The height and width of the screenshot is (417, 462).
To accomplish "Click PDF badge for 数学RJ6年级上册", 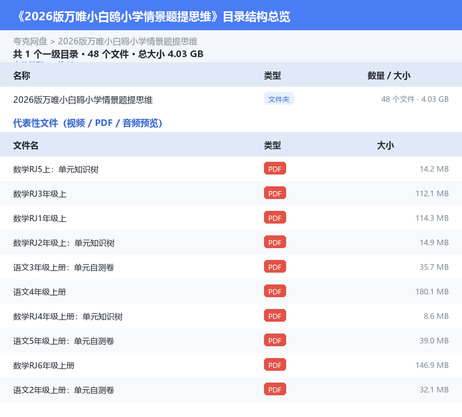I will 275,365.
